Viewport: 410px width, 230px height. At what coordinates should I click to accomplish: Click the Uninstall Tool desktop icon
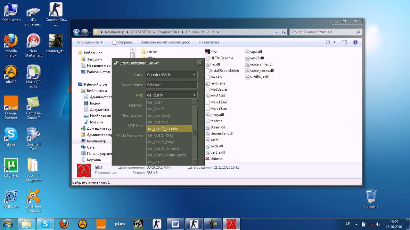point(33,139)
